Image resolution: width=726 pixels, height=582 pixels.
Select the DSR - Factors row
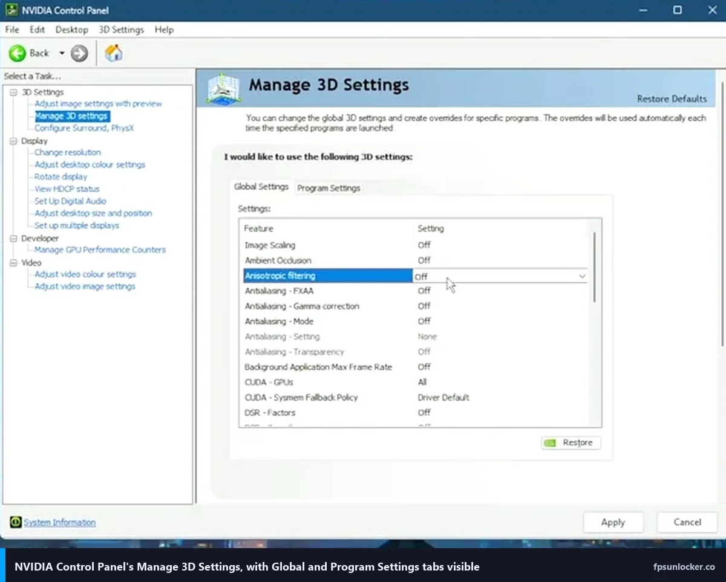click(x=414, y=413)
